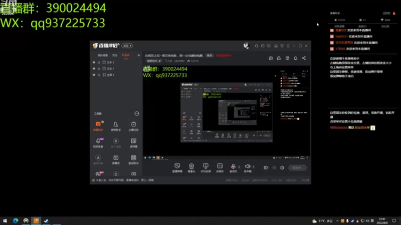Hide the 全屏 1 source layer
The width and height of the screenshot is (401, 225).
pyautogui.click(x=94, y=74)
